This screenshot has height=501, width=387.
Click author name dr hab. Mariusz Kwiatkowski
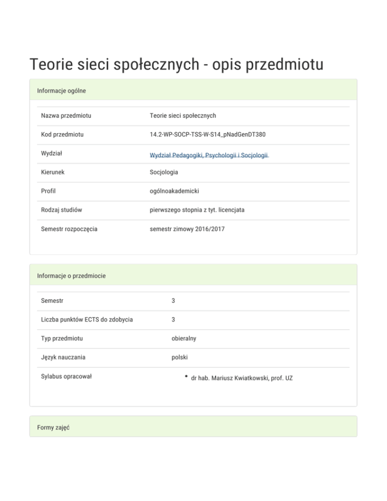coord(241,378)
